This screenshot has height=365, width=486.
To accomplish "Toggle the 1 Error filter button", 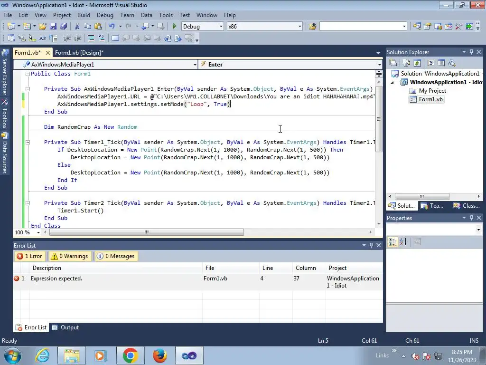I will [x=30, y=256].
